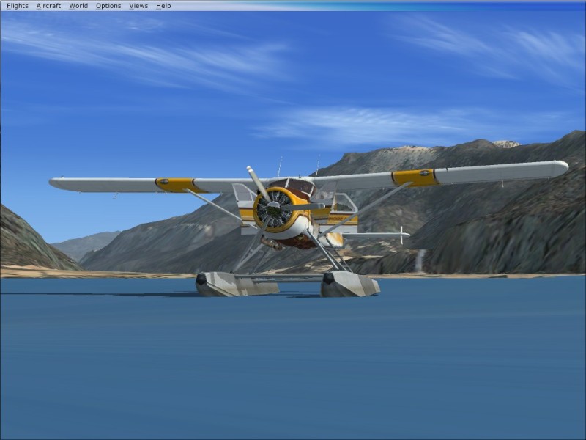Open the Help menu
The height and width of the screenshot is (440, 586).
click(x=163, y=6)
